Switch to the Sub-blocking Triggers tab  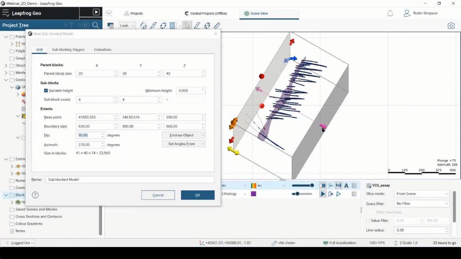click(x=68, y=50)
